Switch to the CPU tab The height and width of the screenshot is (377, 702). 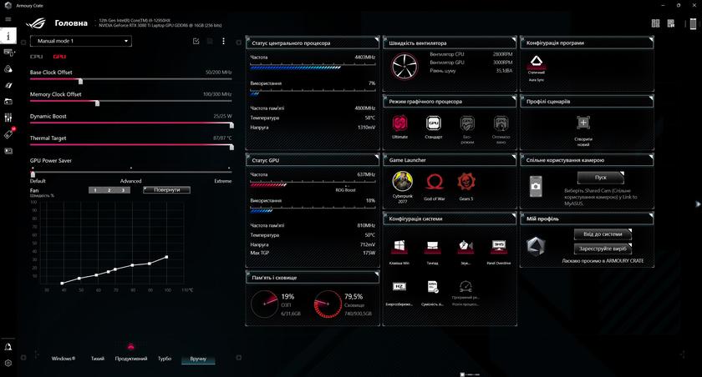pos(36,57)
